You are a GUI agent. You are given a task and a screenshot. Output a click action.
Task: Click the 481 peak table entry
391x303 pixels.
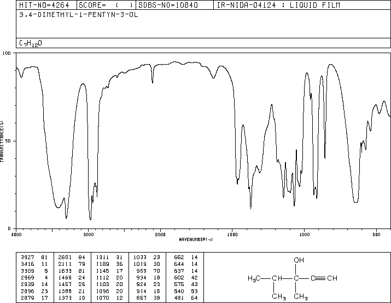pos(186,298)
